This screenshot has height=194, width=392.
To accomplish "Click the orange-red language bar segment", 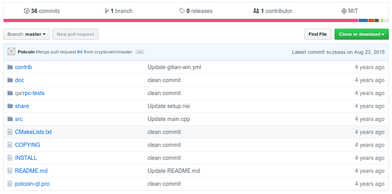I will [371, 20].
